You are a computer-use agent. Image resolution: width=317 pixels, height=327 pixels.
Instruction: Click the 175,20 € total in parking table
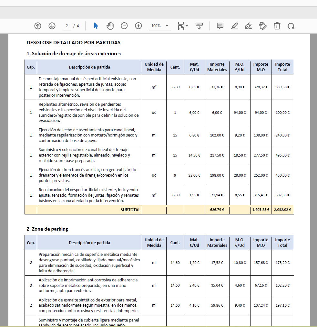282,263
